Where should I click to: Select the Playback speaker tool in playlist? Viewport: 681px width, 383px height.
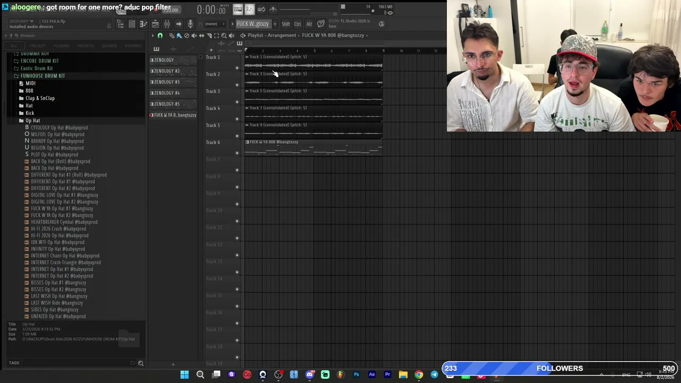(x=231, y=36)
